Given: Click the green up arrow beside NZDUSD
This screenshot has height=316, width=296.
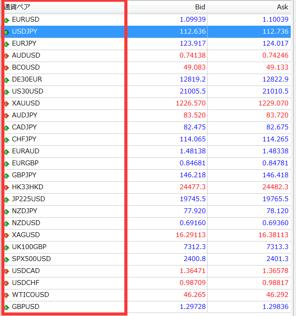Looking at the screenshot, I should (x=7, y=223).
